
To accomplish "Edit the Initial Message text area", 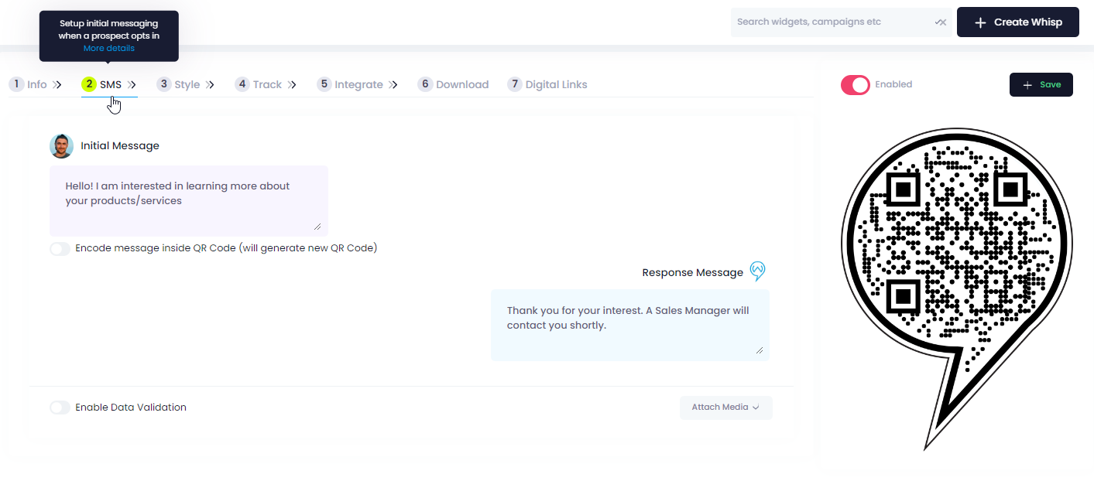I will [x=189, y=201].
